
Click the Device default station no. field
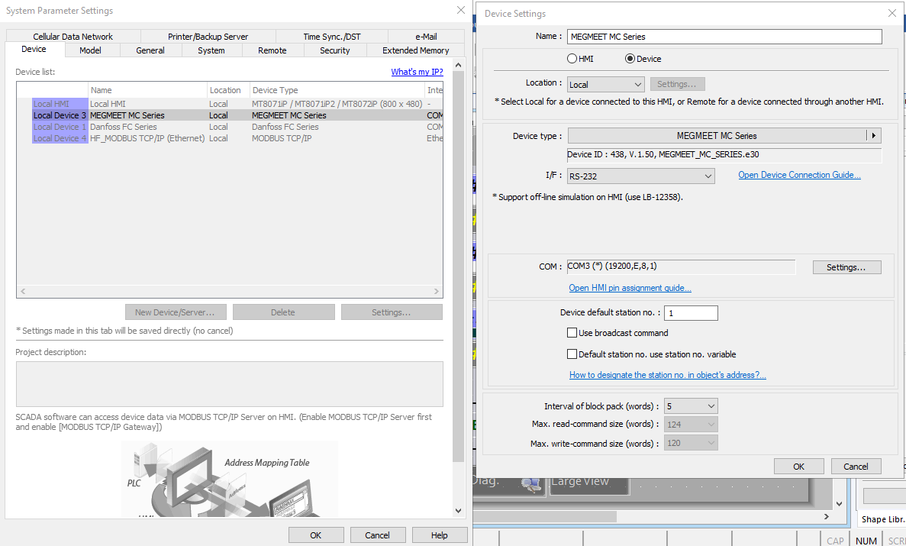pos(691,313)
